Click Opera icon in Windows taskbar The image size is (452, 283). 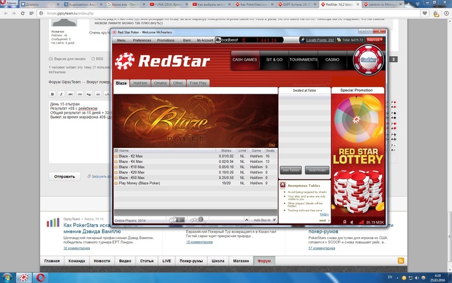[40, 278]
